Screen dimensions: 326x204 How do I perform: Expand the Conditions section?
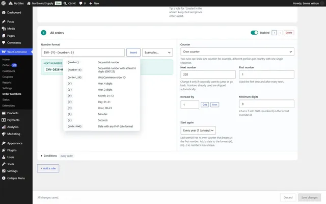(49, 156)
